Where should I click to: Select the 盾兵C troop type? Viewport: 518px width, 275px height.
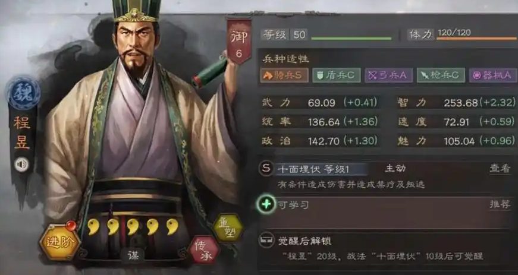tap(336, 75)
